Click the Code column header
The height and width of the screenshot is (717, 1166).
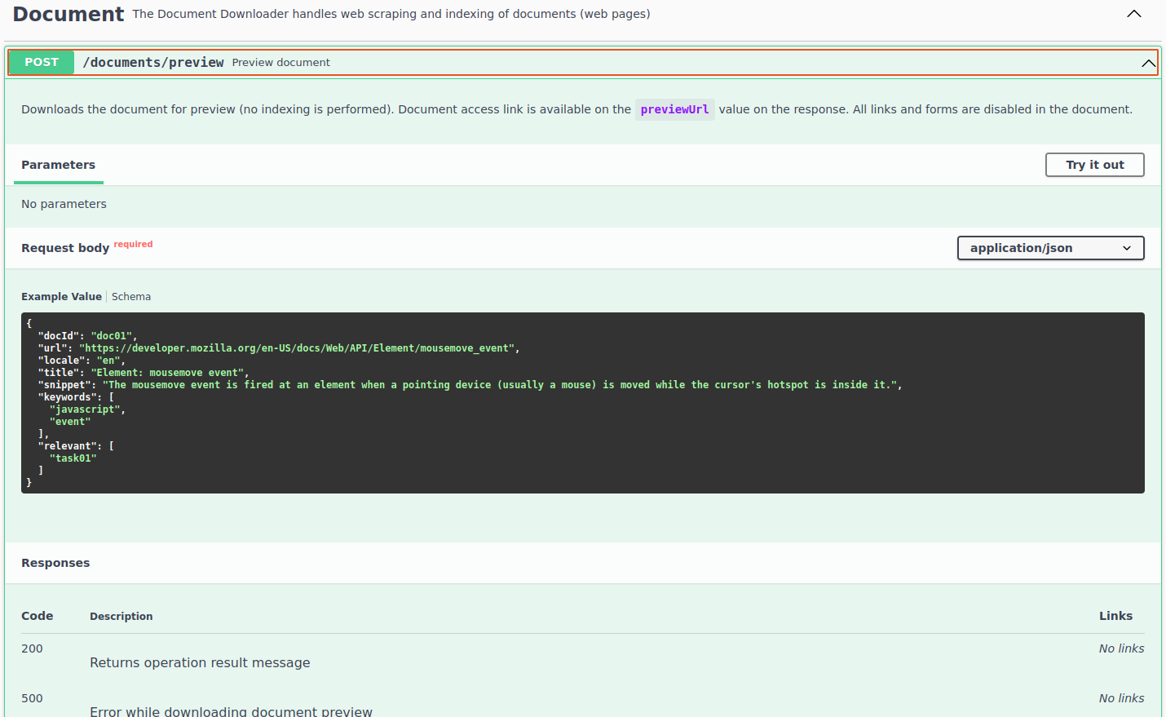[37, 616]
